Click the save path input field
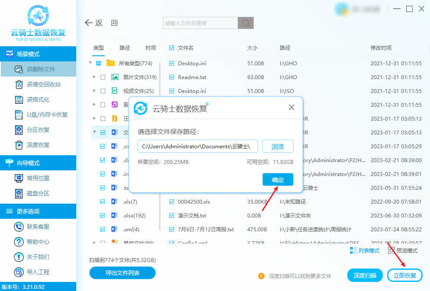Image resolution: width=430 pixels, height=291 pixels. 198,147
